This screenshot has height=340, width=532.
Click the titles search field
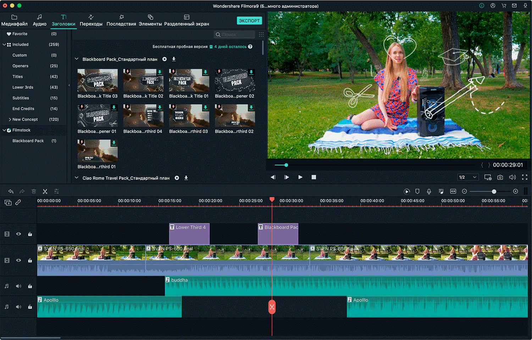pyautogui.click(x=235, y=35)
